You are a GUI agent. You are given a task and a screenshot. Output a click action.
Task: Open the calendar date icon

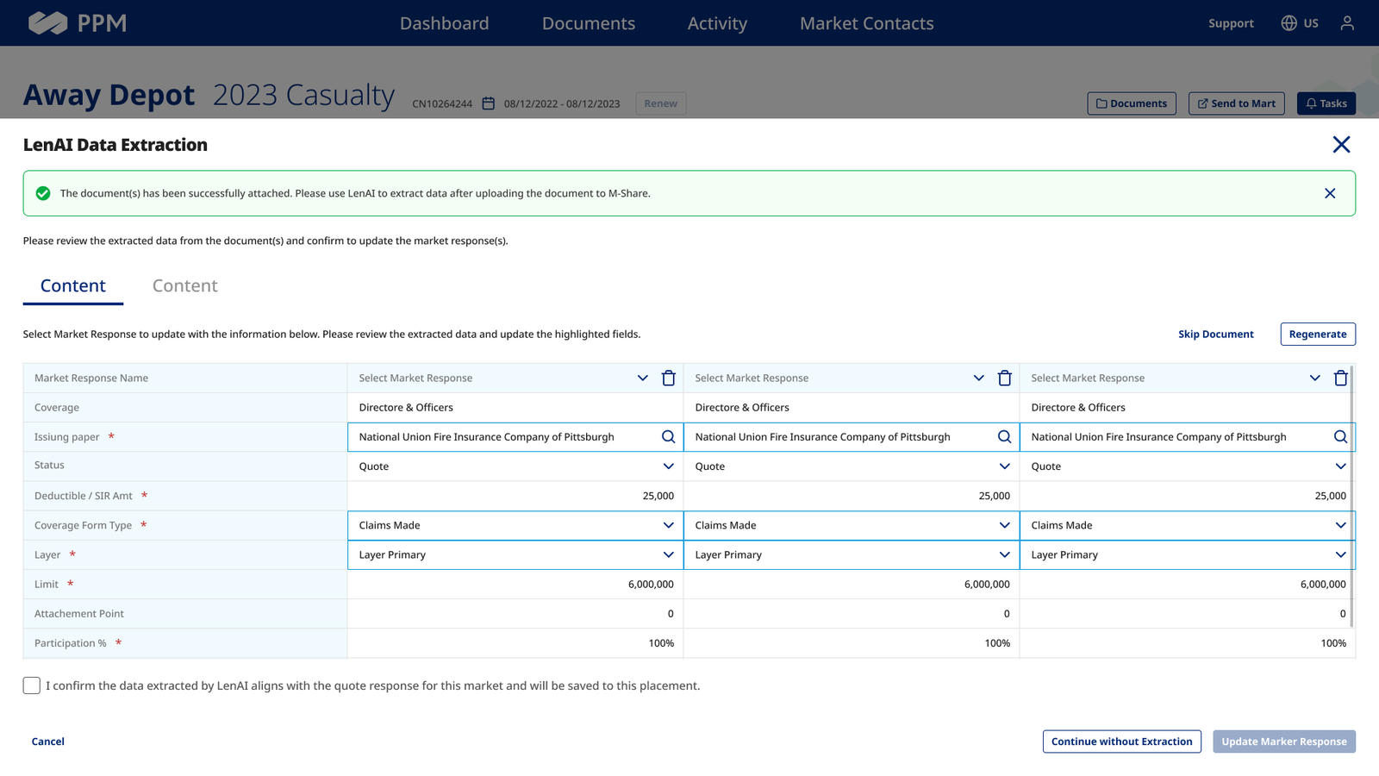488,103
